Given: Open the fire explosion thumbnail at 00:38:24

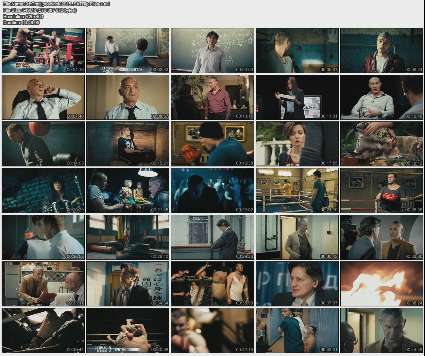Looking at the screenshot, I should pyautogui.click(x=382, y=284).
